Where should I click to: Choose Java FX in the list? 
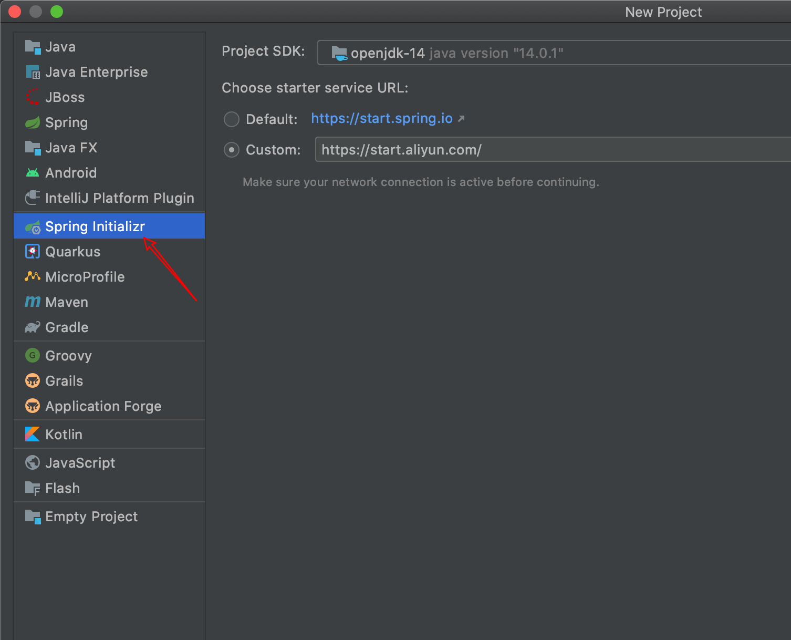[x=109, y=148]
